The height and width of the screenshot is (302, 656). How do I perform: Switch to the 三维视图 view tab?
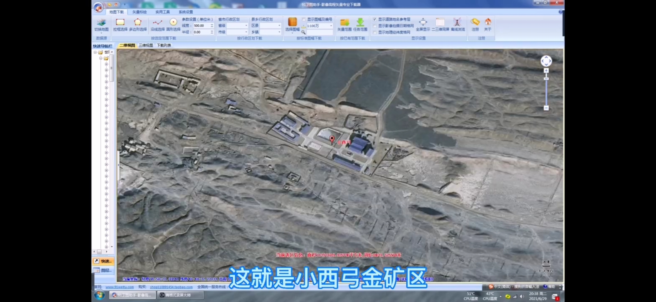pos(146,45)
